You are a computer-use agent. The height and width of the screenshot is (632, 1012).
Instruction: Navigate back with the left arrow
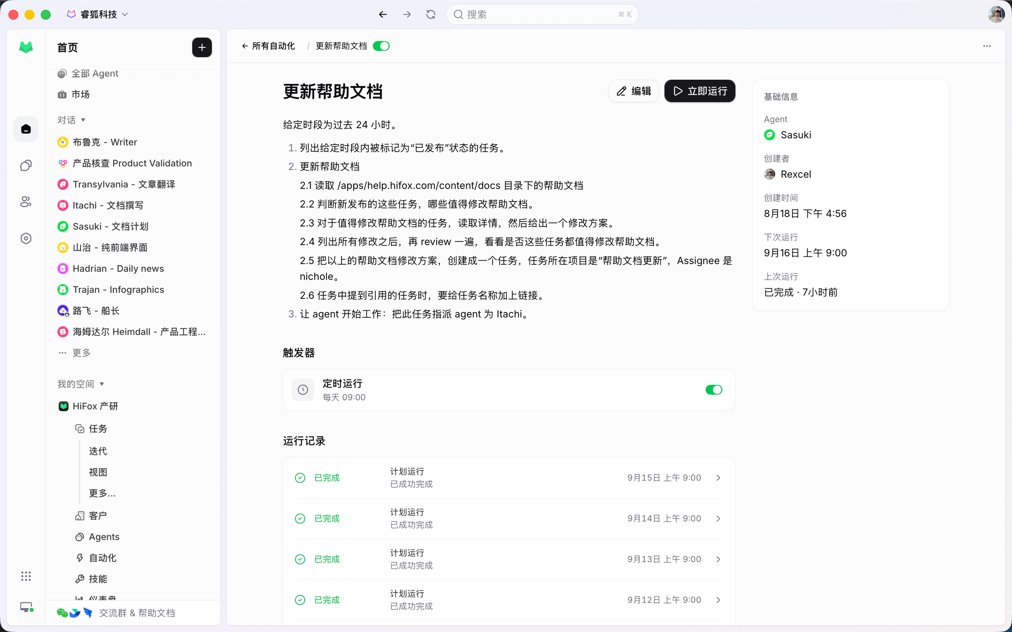point(383,15)
